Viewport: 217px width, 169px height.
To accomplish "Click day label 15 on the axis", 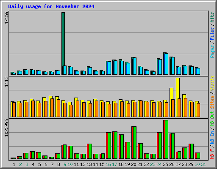I will click(x=102, y=164).
